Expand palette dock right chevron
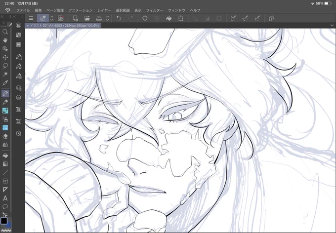The image size is (336, 233). pos(22,16)
